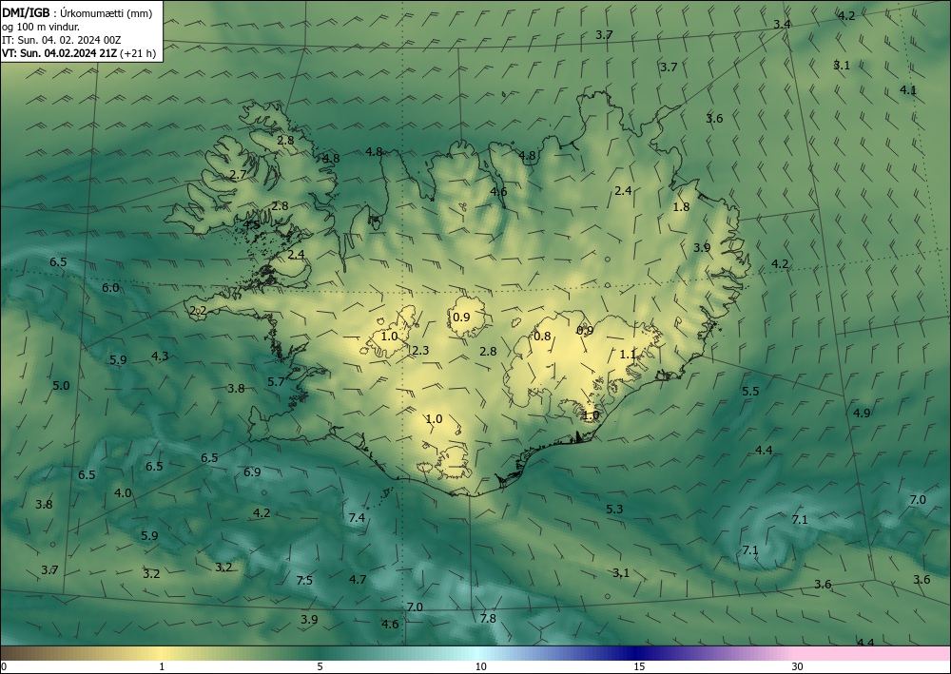The width and height of the screenshot is (951, 674).
Task: Click the 1.8 value label
Action: (681, 206)
